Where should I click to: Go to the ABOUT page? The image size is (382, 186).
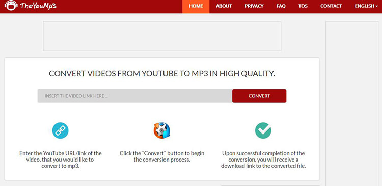tap(224, 6)
